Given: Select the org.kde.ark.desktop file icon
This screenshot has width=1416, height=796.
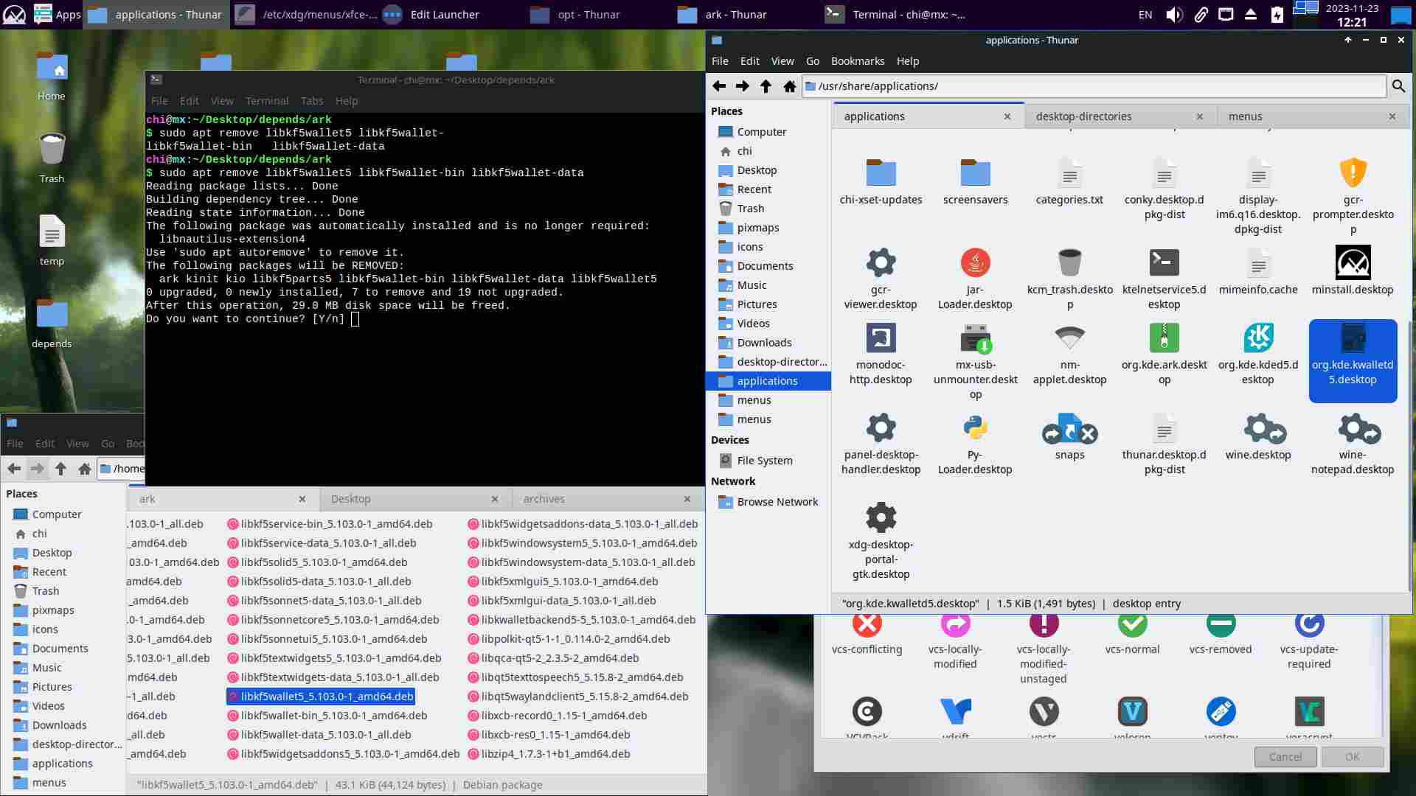Looking at the screenshot, I should point(1164,339).
